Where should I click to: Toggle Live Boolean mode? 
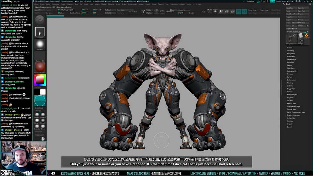point(133,12)
